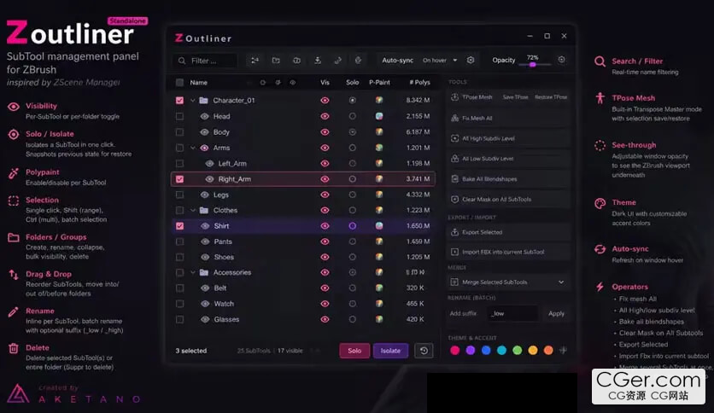The width and height of the screenshot is (714, 413).
Task: Click gray eye icon left of Head name
Action: [204, 116]
